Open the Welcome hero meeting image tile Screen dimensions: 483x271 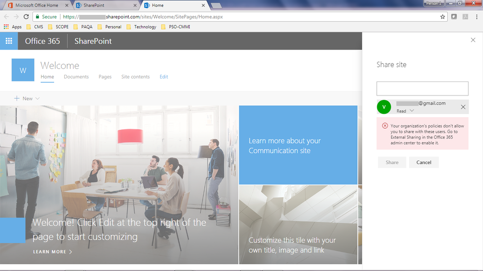(x=119, y=185)
